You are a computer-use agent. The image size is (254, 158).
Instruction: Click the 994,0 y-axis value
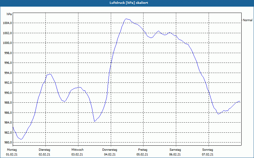pyautogui.click(x=8, y=73)
